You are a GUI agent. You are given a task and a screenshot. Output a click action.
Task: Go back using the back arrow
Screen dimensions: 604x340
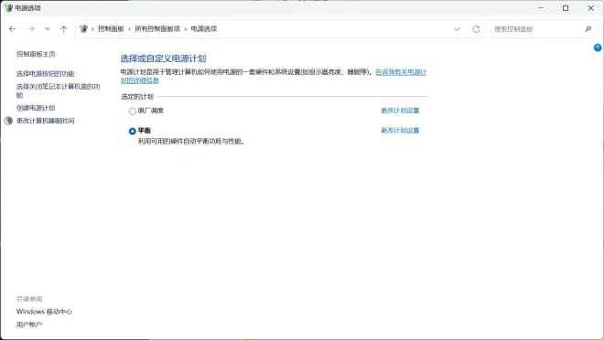tap(12, 29)
